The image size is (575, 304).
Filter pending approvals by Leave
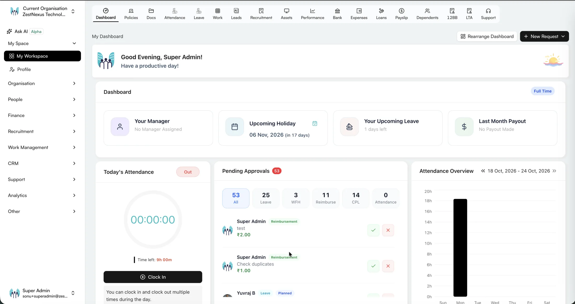click(x=266, y=198)
